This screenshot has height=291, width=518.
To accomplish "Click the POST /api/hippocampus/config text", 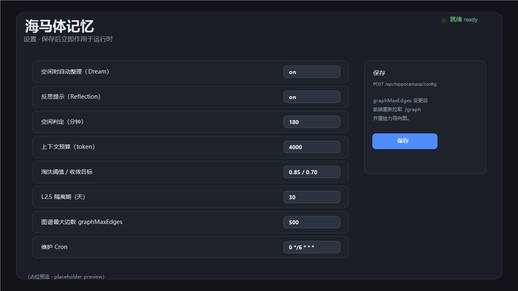I will 405,84.
